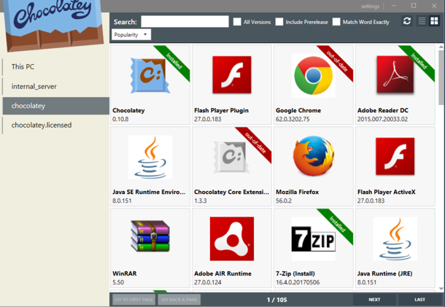Switch to tile grid view icon

click(x=434, y=21)
